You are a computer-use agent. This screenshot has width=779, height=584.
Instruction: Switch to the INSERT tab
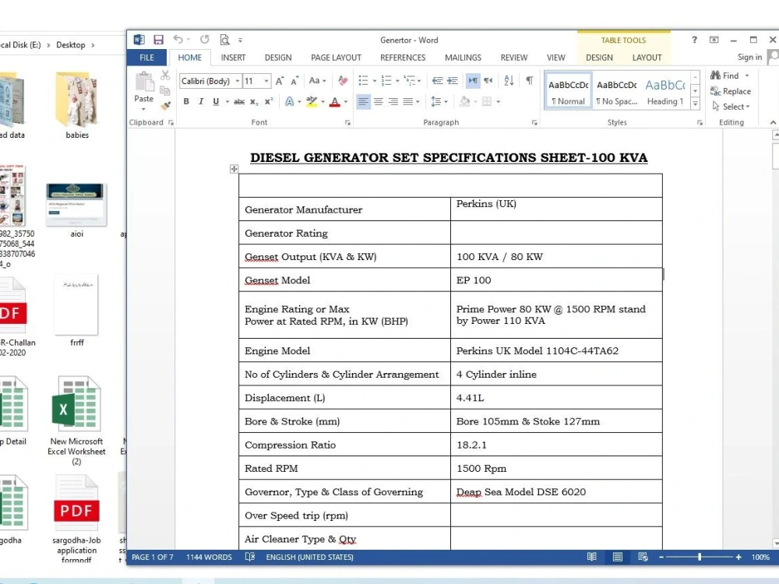(233, 58)
